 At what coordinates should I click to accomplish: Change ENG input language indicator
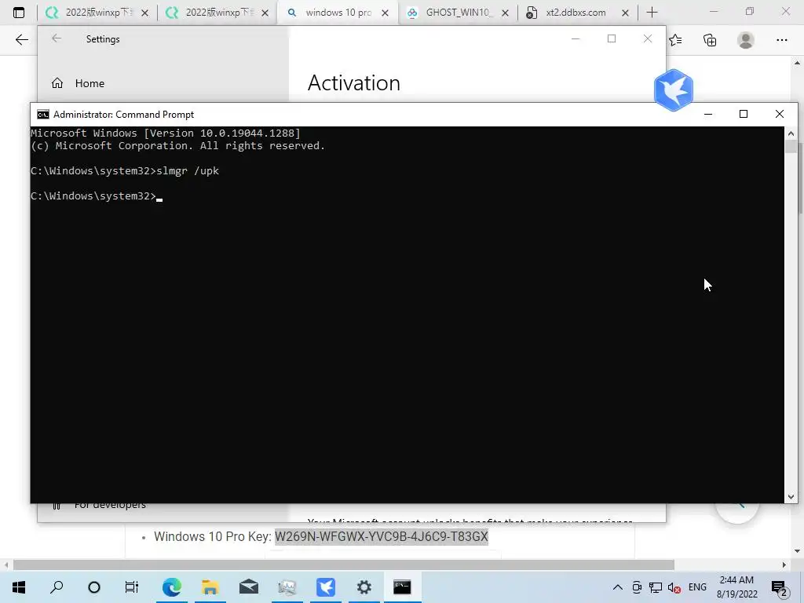coord(697,587)
